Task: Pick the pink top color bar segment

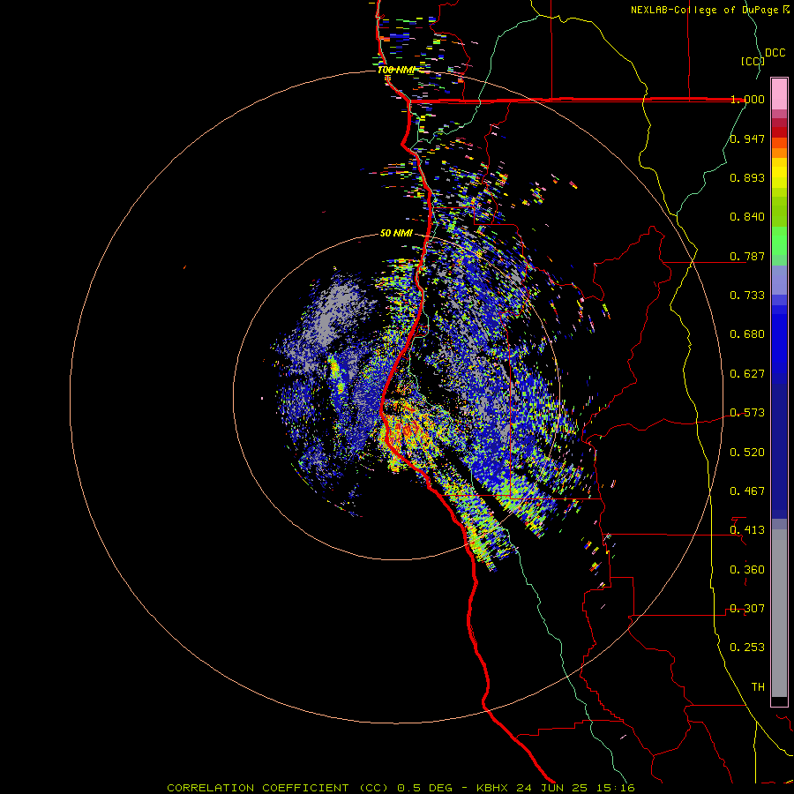Action: pos(779,94)
